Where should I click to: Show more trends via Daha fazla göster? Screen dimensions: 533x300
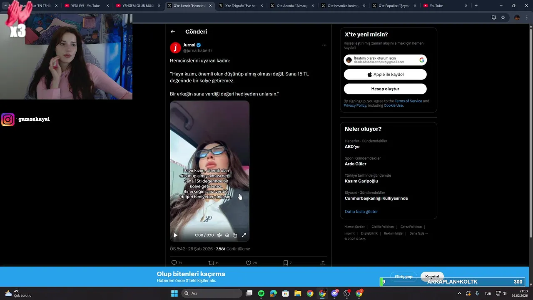(x=361, y=212)
